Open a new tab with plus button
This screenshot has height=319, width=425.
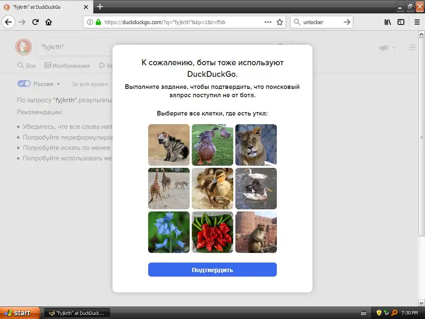(x=100, y=7)
